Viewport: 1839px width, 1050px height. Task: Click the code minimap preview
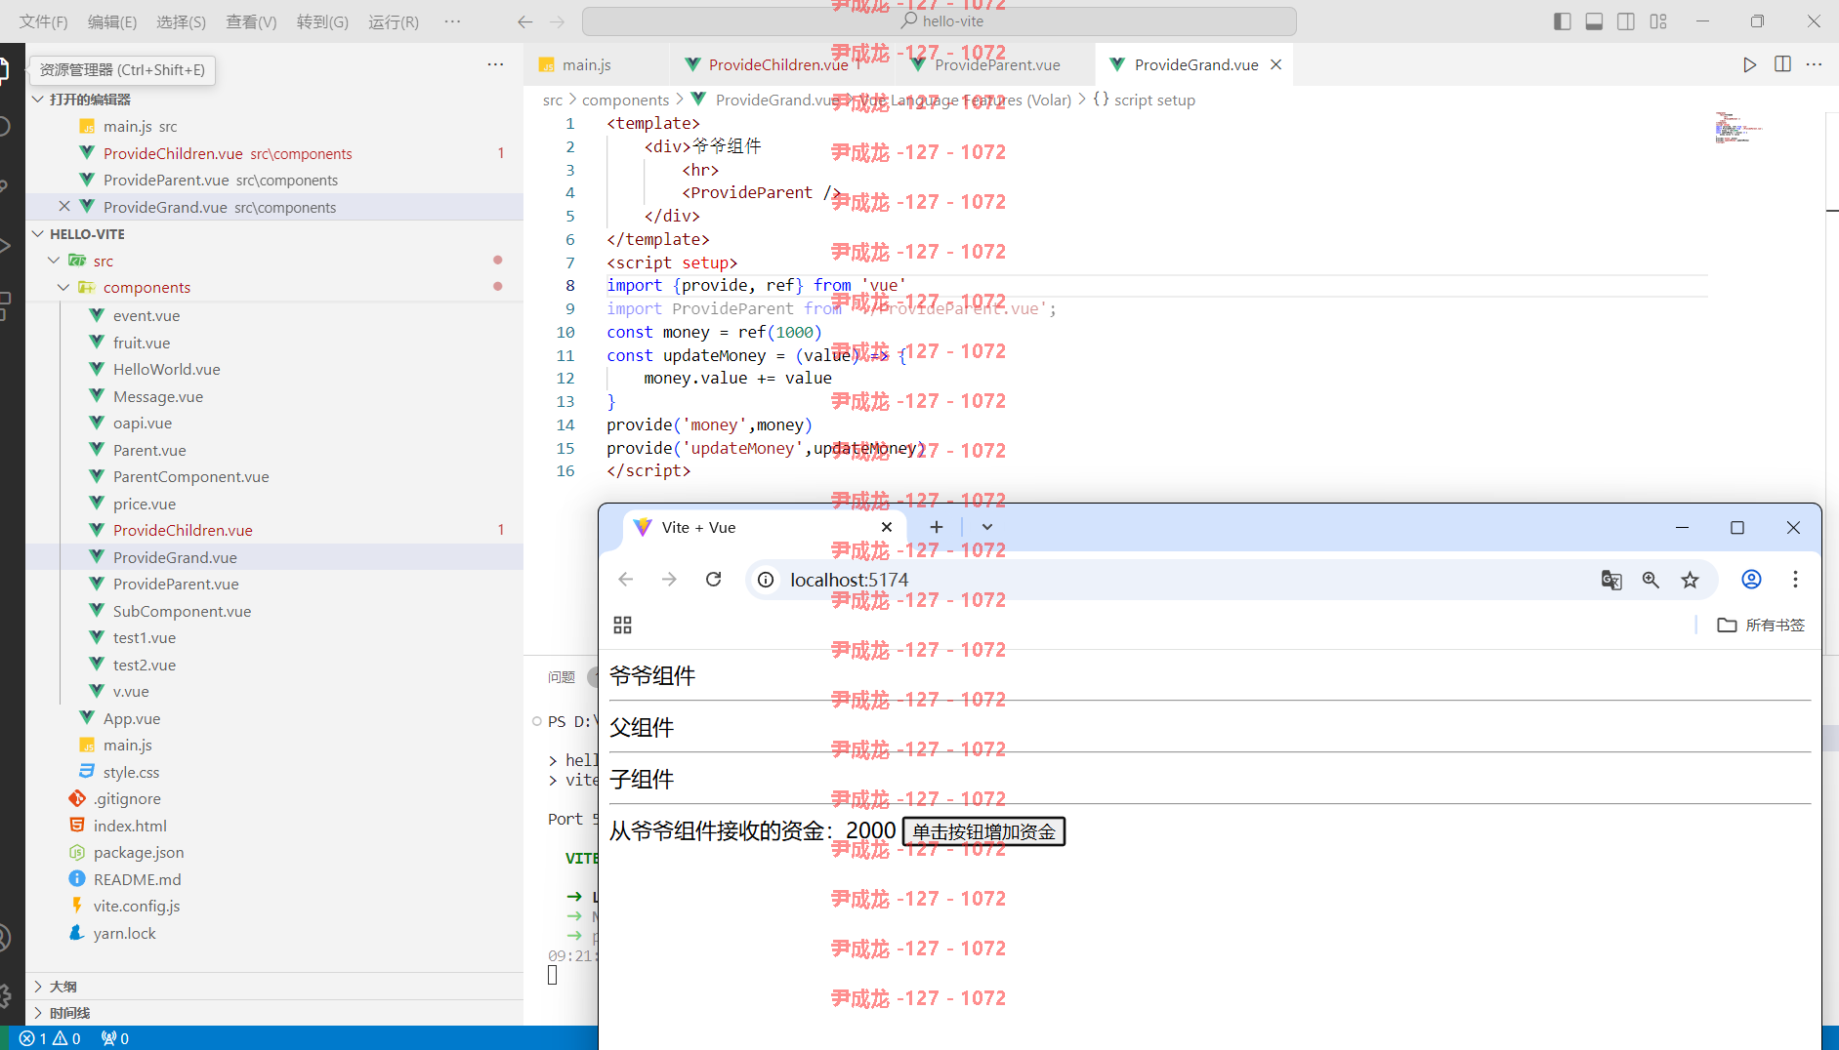coord(1738,128)
